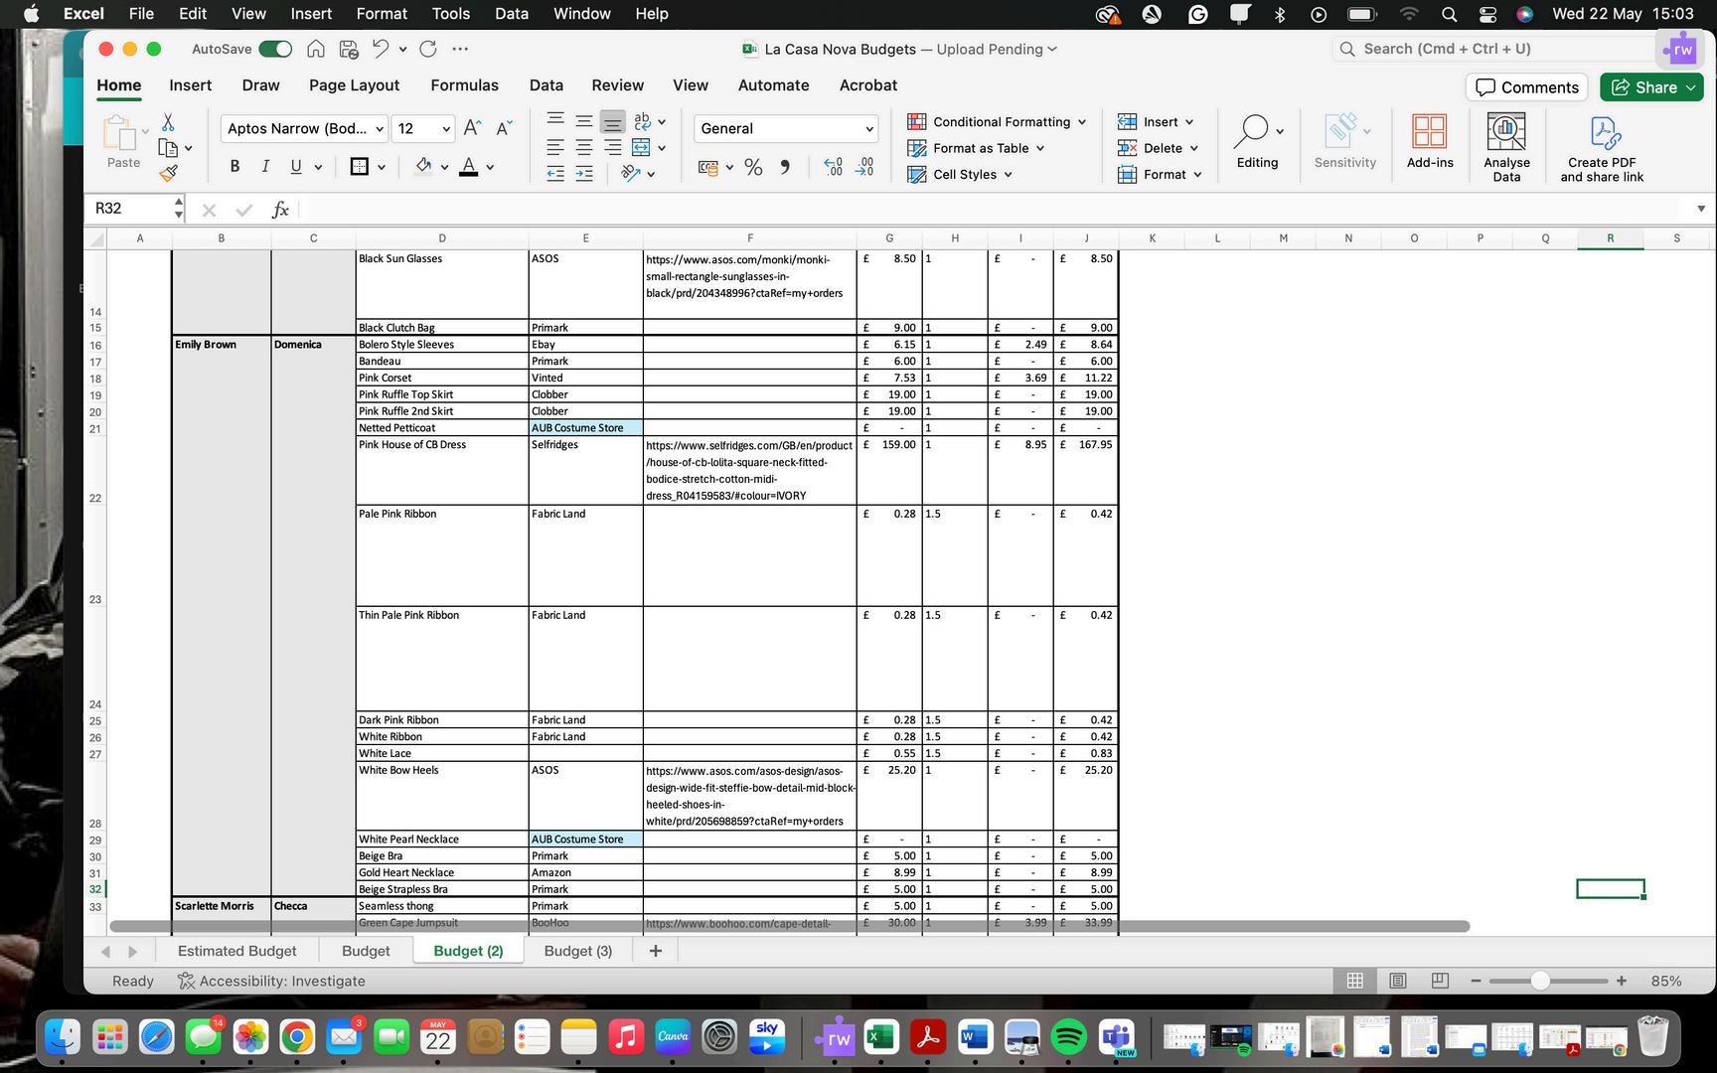Increase indent of the cell

pyautogui.click(x=584, y=174)
